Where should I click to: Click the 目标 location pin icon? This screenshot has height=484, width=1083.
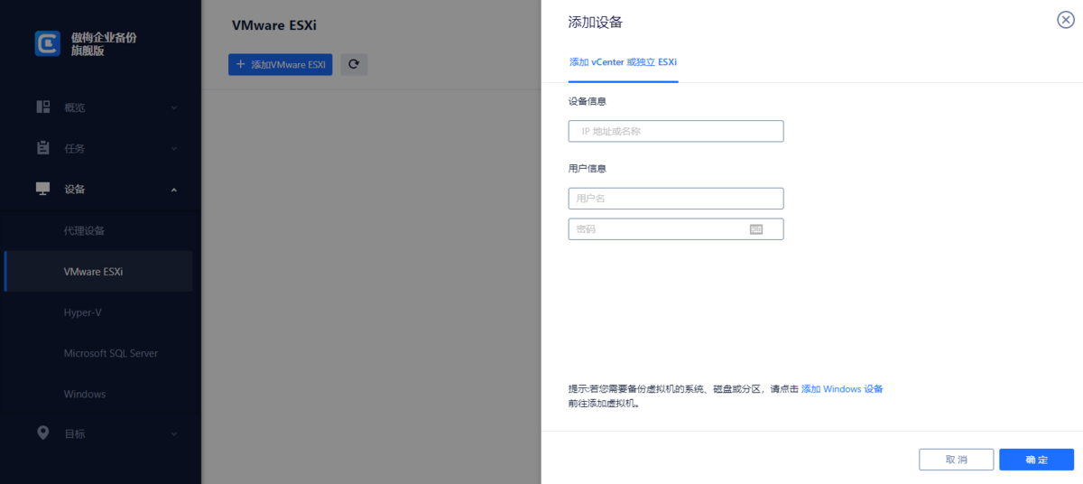pos(42,433)
